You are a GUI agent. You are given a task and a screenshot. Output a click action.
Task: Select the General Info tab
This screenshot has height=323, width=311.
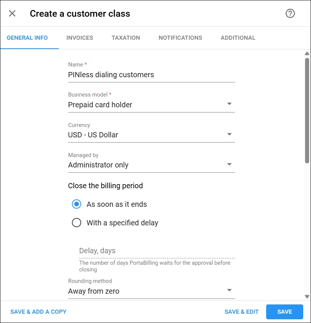[x=27, y=38]
